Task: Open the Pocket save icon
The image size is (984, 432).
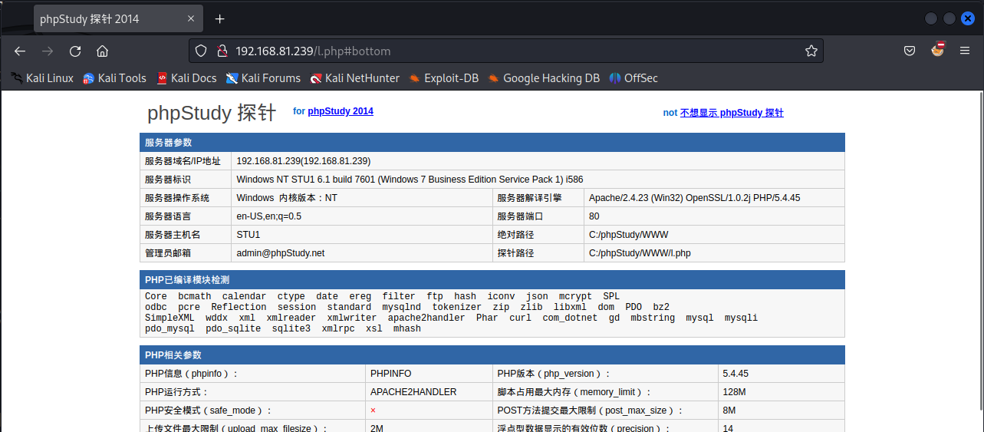Action: 909,51
